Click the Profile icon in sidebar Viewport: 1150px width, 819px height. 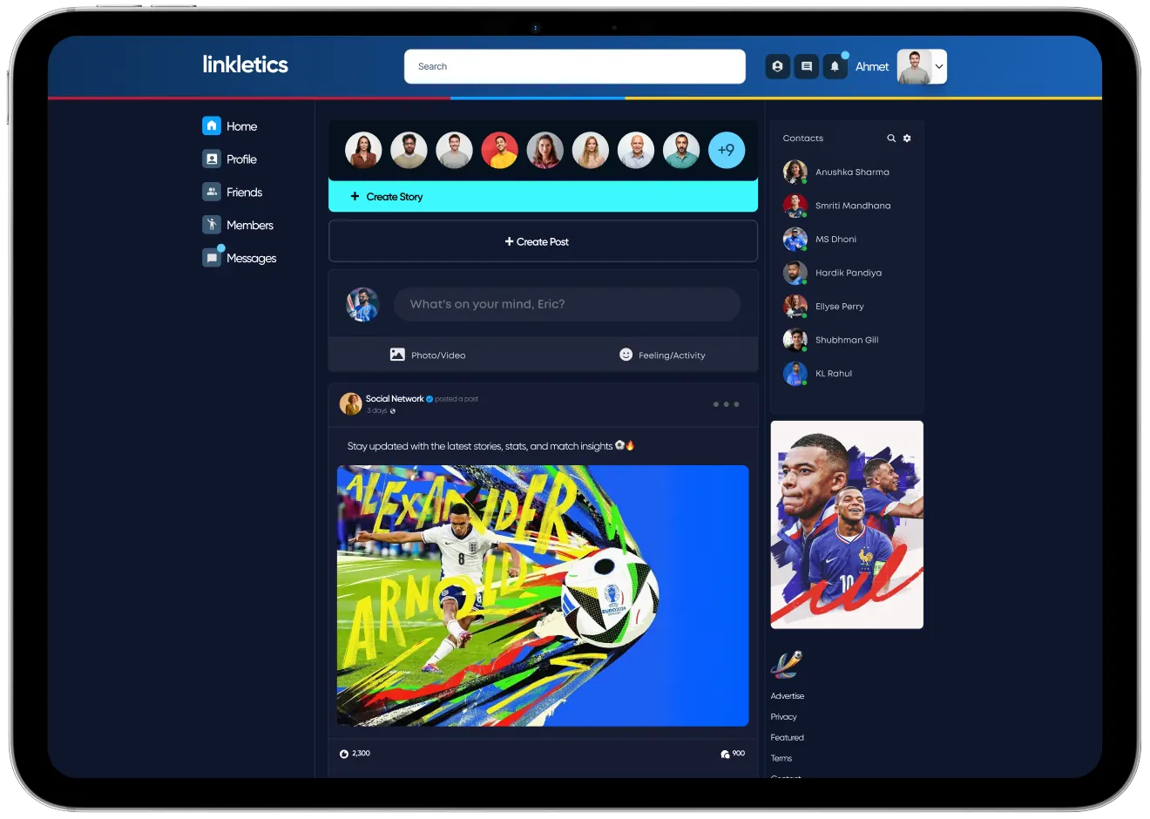(212, 159)
